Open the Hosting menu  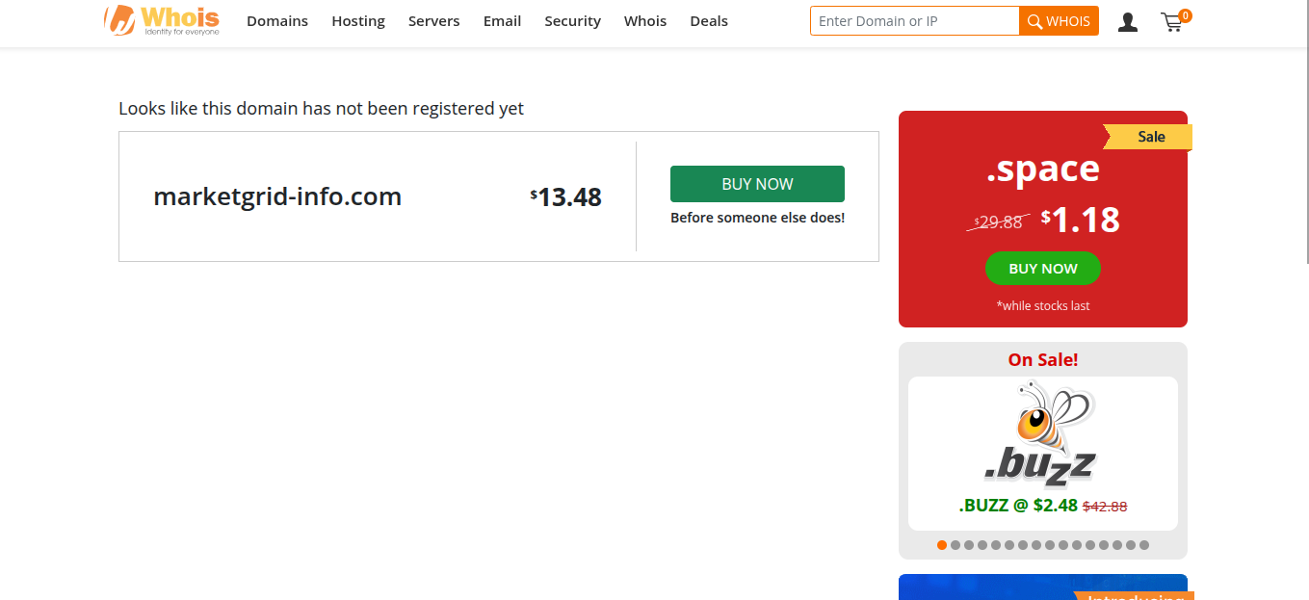point(358,21)
